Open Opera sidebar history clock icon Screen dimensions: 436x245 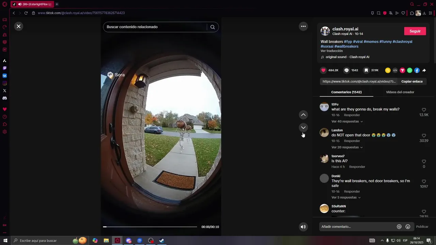(4, 117)
